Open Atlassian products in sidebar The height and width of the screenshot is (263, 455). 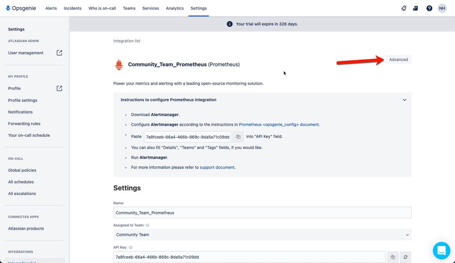point(26,228)
